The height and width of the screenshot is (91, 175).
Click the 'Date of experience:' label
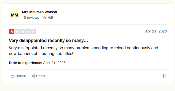pos(26,63)
